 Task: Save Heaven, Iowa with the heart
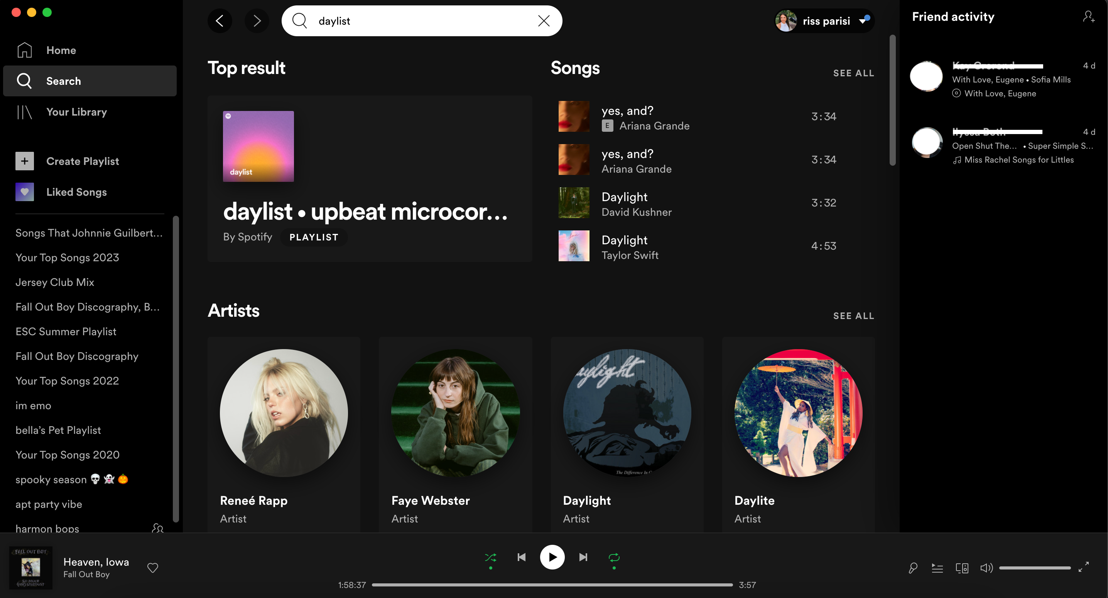point(152,568)
